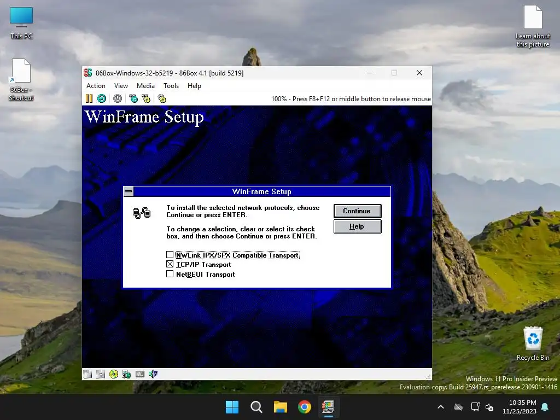Select Learn about this picture icon

tap(533, 26)
